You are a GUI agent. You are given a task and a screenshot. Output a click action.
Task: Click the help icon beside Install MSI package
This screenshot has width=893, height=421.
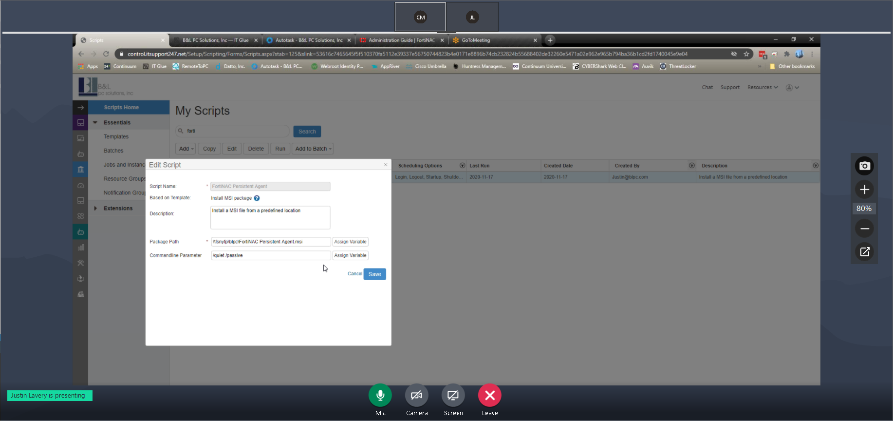[257, 198]
